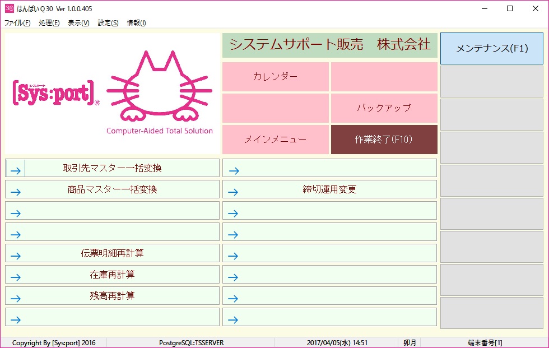Click システムサポート販売 株式会社 company header

click(330, 45)
